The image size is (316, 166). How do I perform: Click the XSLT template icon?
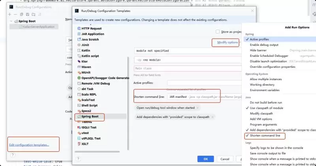pos(79,144)
